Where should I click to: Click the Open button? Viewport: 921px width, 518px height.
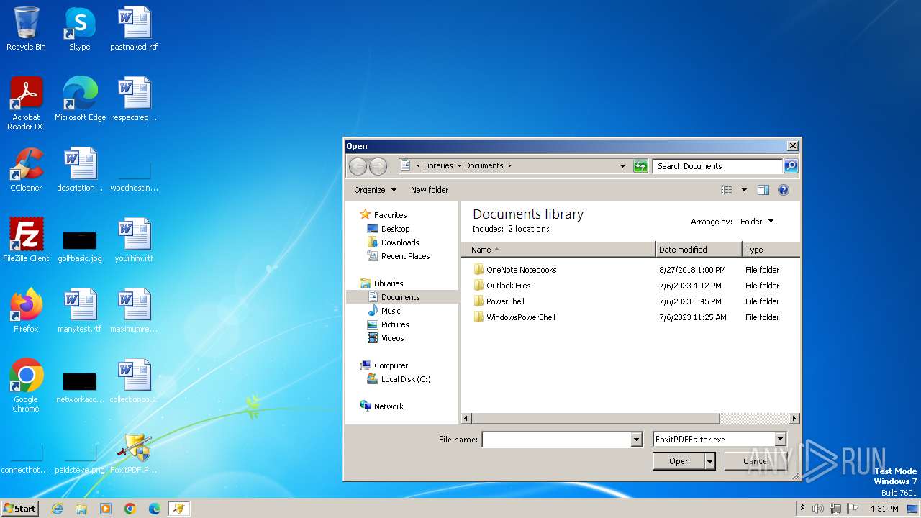coord(679,461)
